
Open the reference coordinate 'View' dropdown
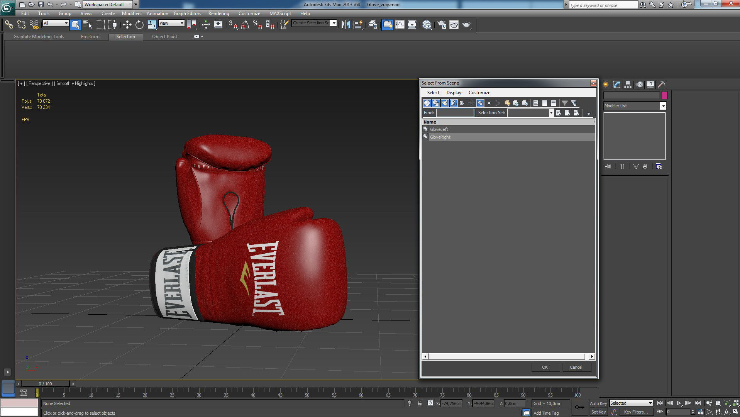click(x=171, y=23)
